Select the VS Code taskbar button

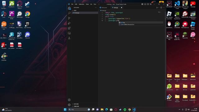(134, 110)
